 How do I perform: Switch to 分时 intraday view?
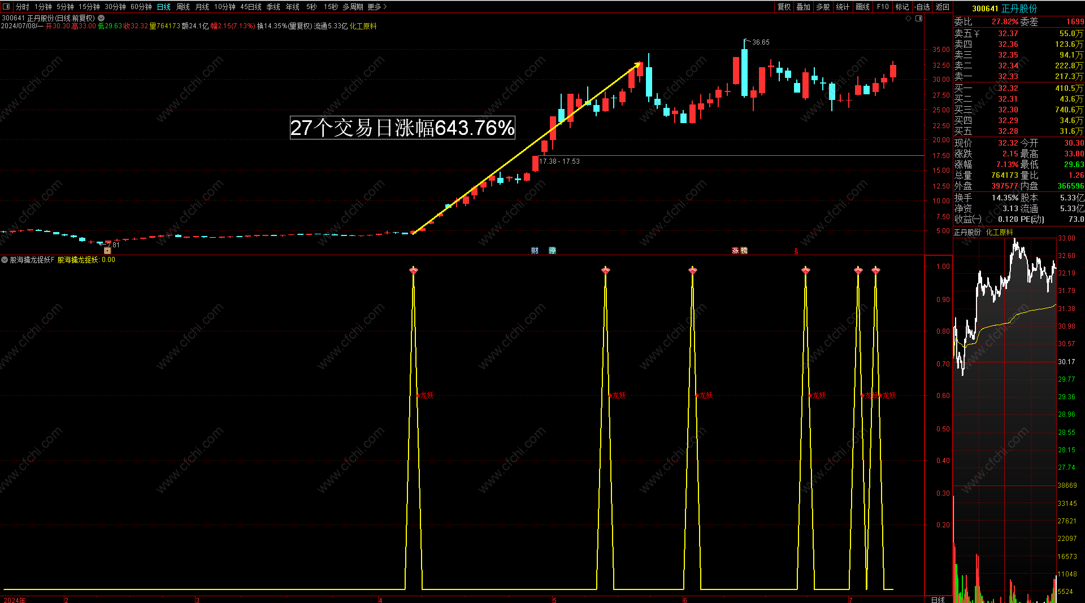[x=23, y=7]
